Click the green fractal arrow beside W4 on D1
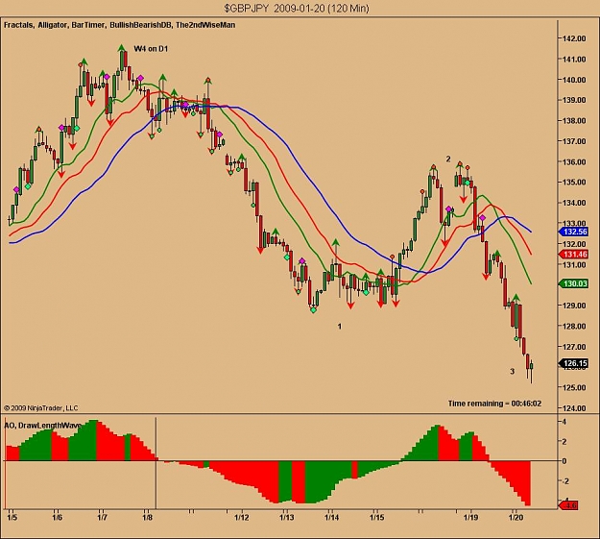Image resolution: width=600 pixels, height=539 pixels. coord(122,48)
